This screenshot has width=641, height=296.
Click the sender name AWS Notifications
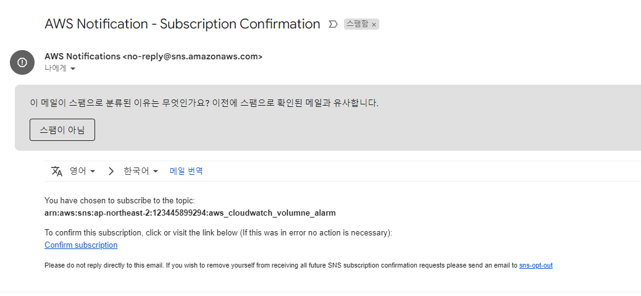(x=82, y=56)
